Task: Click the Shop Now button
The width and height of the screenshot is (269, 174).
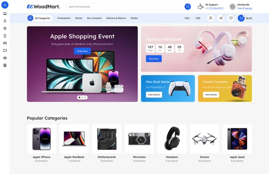Action: [x=82, y=51]
